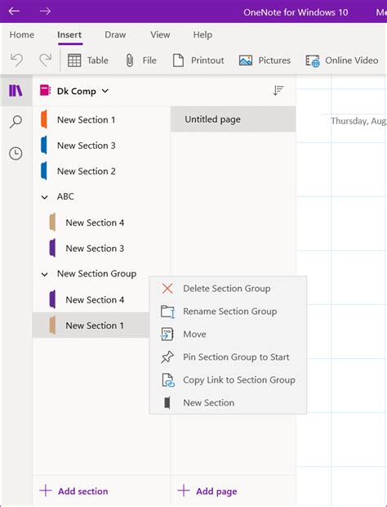Open the page sort options icon
The image size is (387, 507).
point(278,91)
